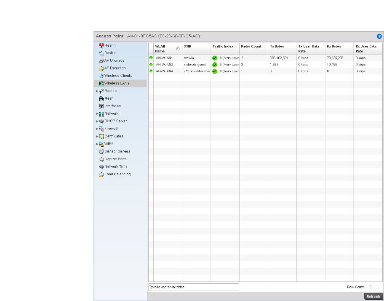
Task: Click the Mesh icon
Action: pos(101,98)
